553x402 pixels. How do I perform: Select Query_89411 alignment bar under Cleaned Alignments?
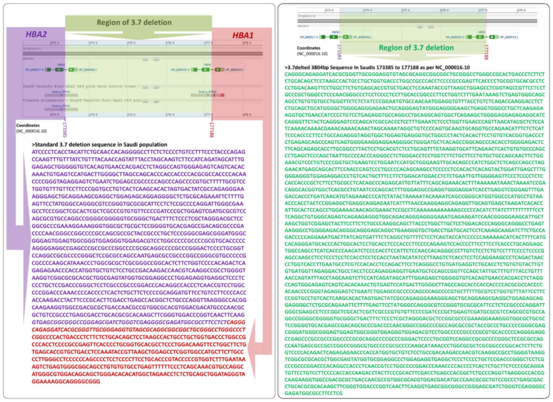pos(61,109)
